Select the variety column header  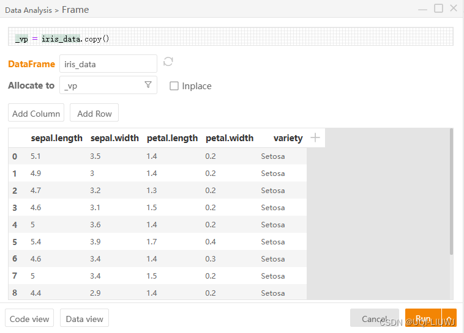click(x=288, y=138)
